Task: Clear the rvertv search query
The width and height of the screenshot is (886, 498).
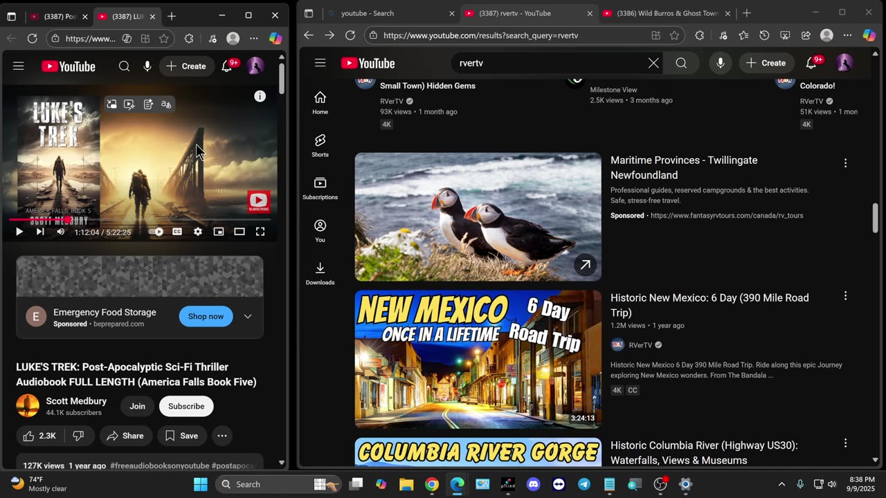Action: pyautogui.click(x=653, y=63)
